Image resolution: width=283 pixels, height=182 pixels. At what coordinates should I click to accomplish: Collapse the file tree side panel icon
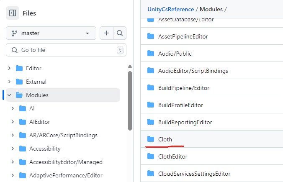[x=13, y=13]
